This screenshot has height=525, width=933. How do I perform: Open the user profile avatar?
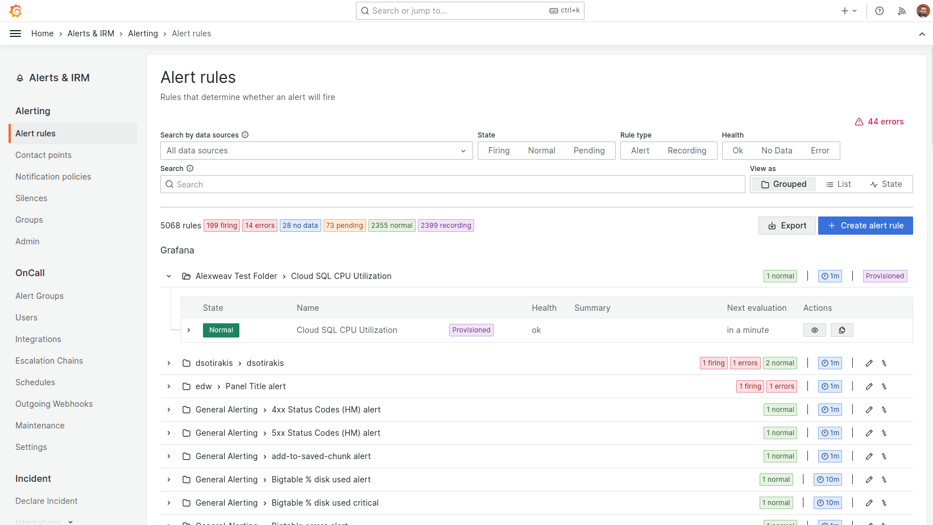coord(923,11)
